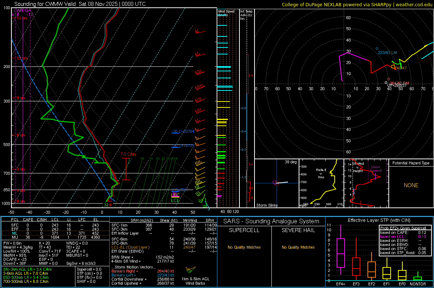
Task: Click the OMEGA label on skew-T
Action: (22, 11)
